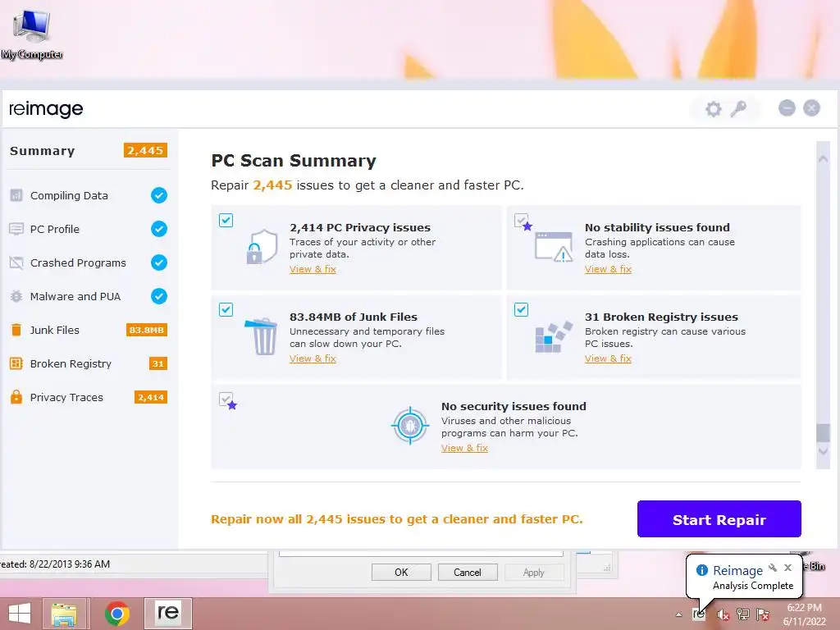840x630 pixels.
Task: Click the summary panel scrollbar thumb
Action: coord(823,433)
